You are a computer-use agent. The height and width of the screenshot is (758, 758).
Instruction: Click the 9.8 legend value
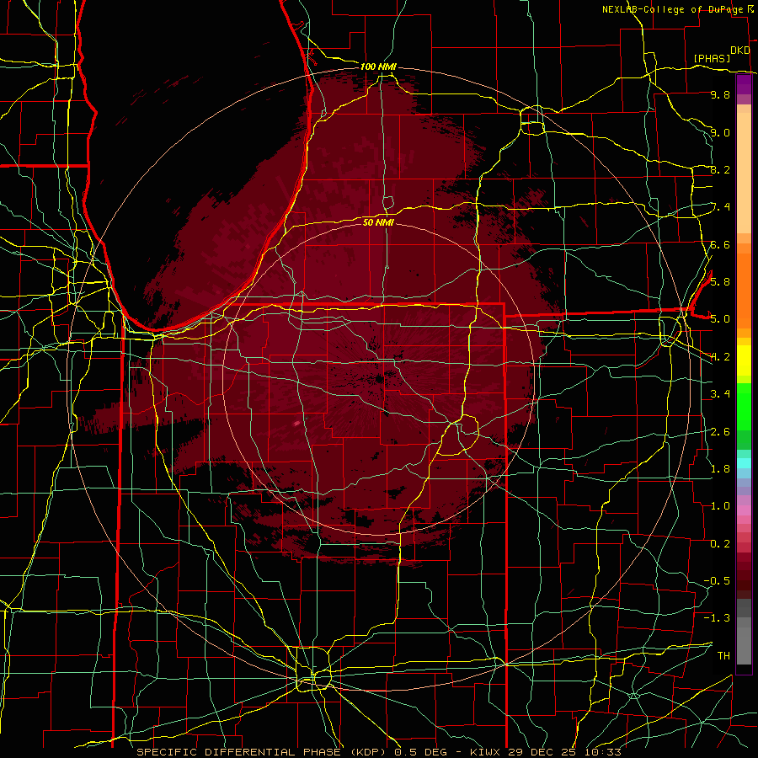(720, 94)
